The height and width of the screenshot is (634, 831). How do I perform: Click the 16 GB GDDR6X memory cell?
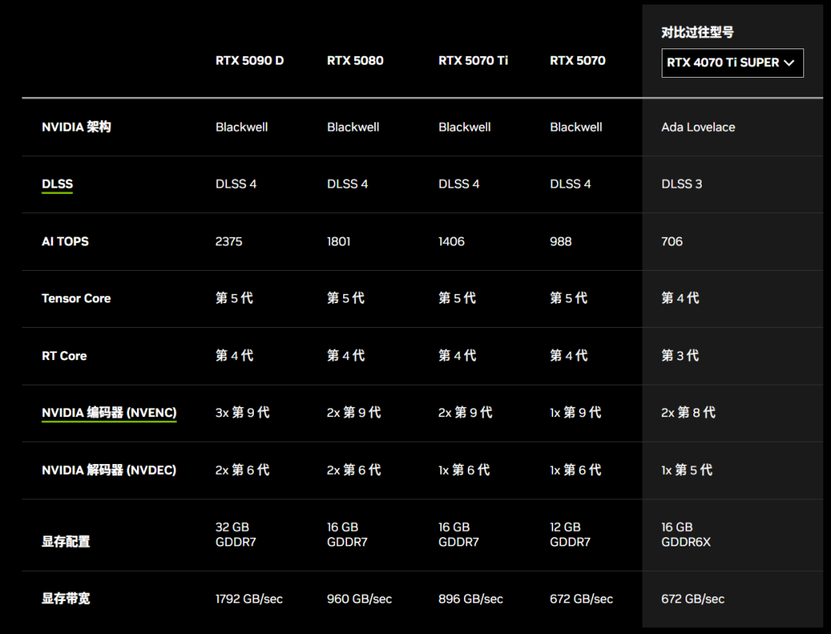(686, 534)
